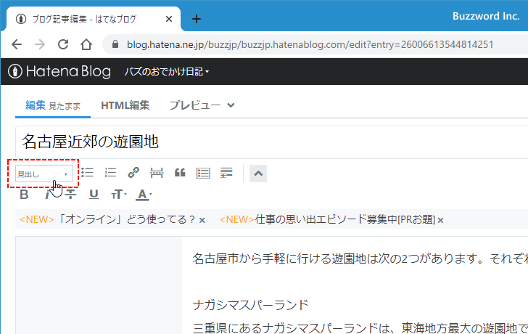This screenshot has width=528, height=334.
Task: Click the footnote icon in toolbar
Action: tap(226, 173)
